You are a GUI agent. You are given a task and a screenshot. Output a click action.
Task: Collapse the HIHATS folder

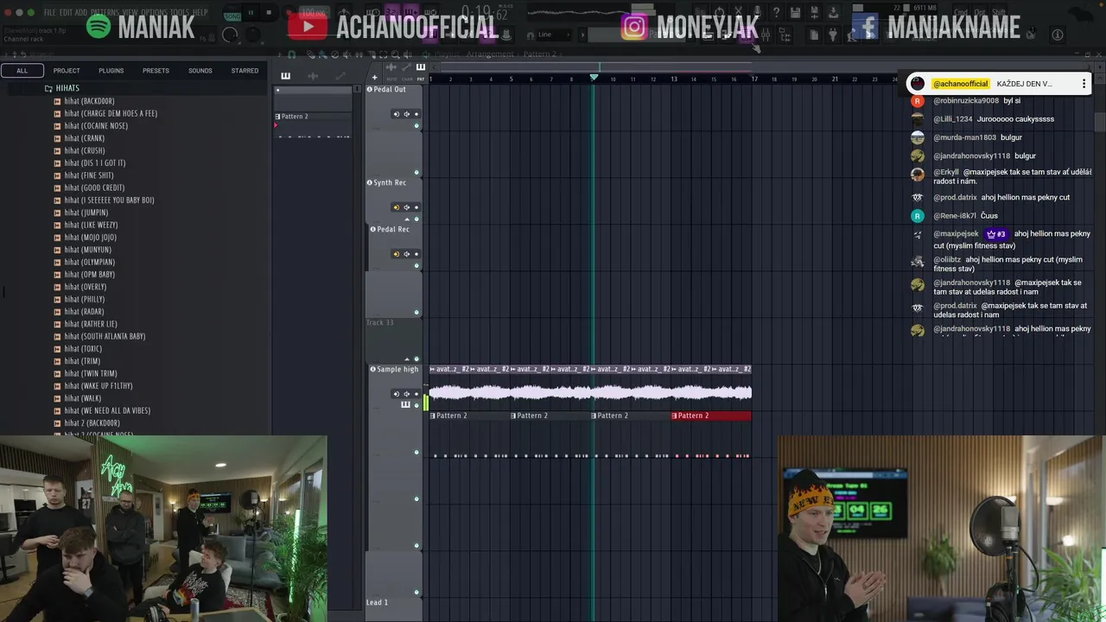click(x=62, y=88)
